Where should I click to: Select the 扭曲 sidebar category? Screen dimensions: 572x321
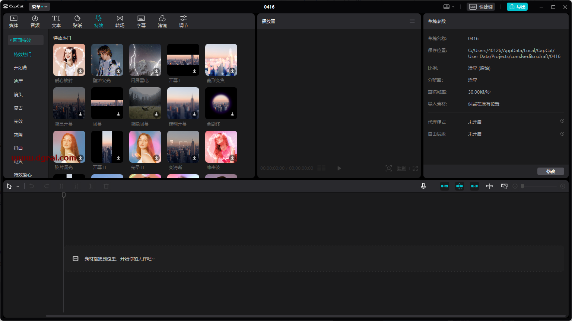pyautogui.click(x=18, y=148)
